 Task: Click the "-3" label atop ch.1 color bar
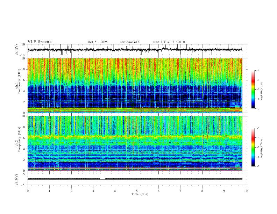pyautogui.click(x=258, y=70)
